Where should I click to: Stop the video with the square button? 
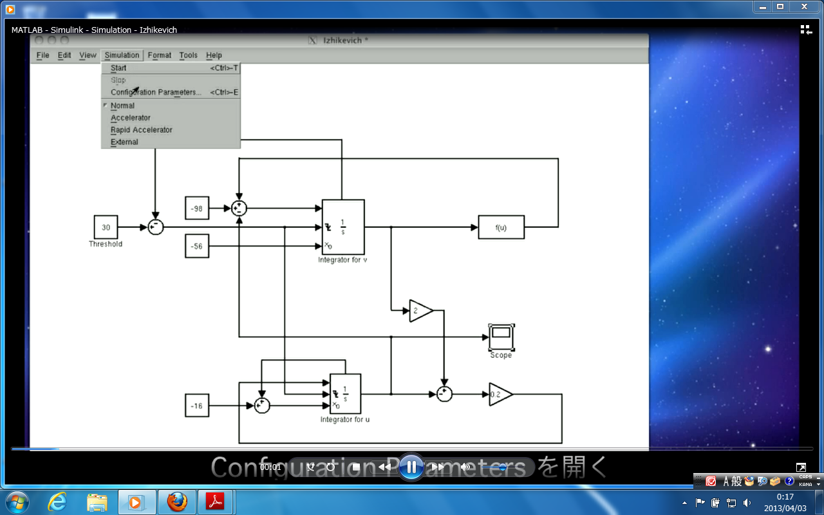[356, 467]
